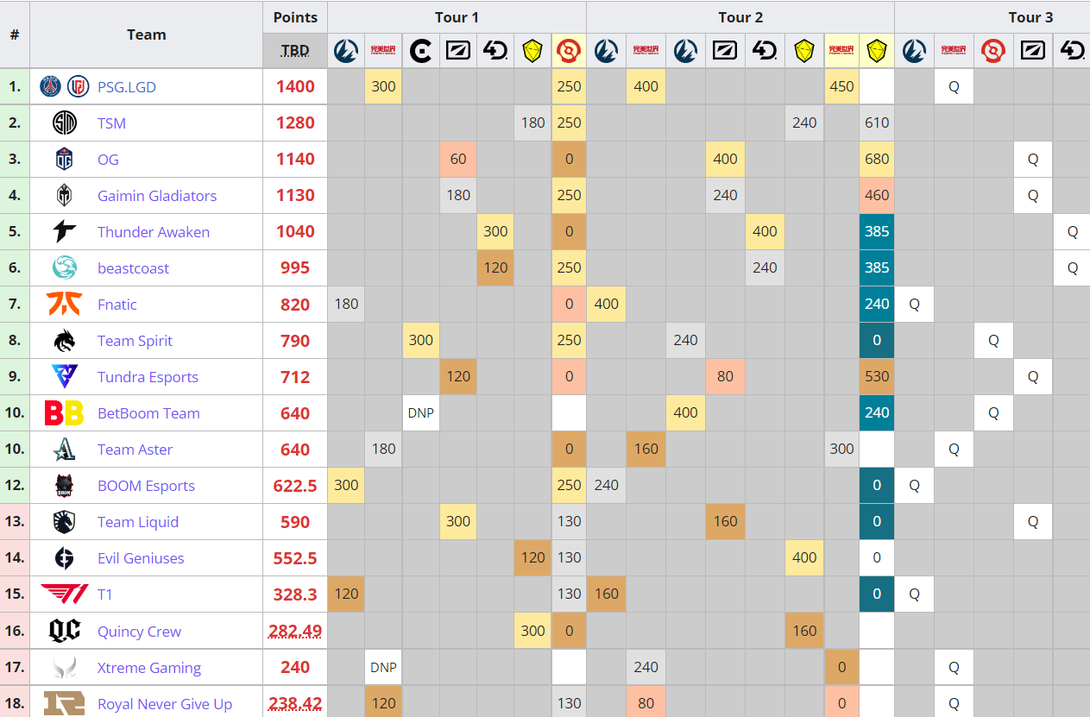The height and width of the screenshot is (717, 1090).
Task: Open the Thunder Awaken link
Action: click(154, 232)
